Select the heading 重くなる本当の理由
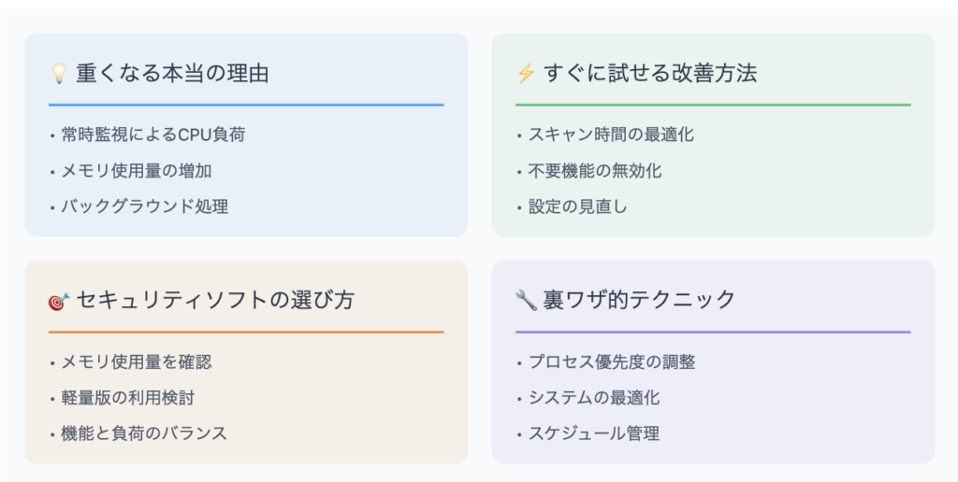Image resolution: width=958 pixels, height=482 pixels. coord(172,73)
